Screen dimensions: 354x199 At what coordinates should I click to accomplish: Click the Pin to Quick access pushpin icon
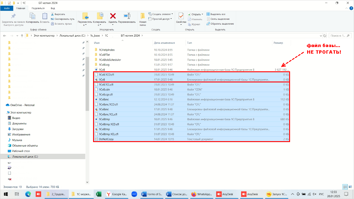(x=13, y=16)
